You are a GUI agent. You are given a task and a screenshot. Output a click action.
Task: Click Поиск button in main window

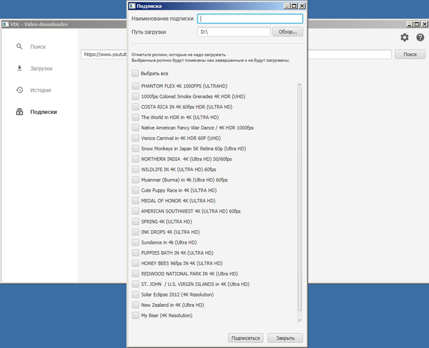click(410, 54)
